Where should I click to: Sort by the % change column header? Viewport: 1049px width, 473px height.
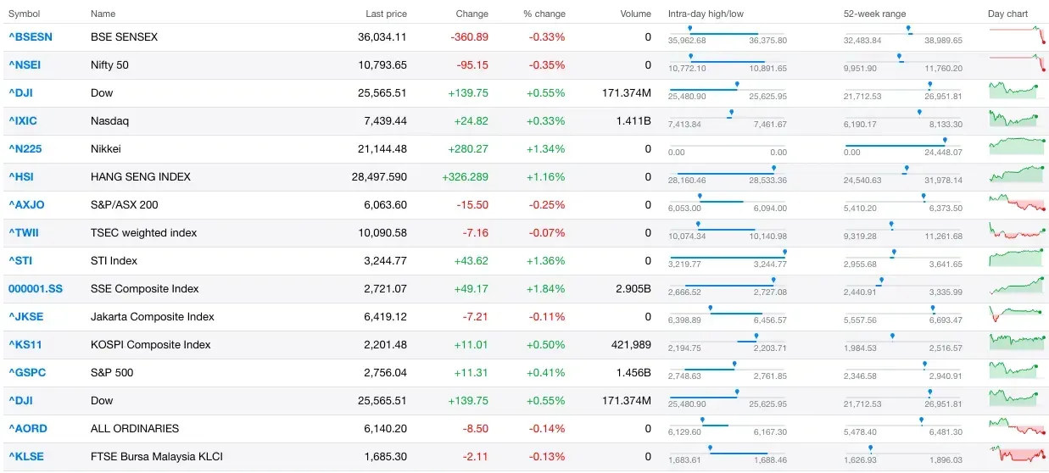[544, 14]
